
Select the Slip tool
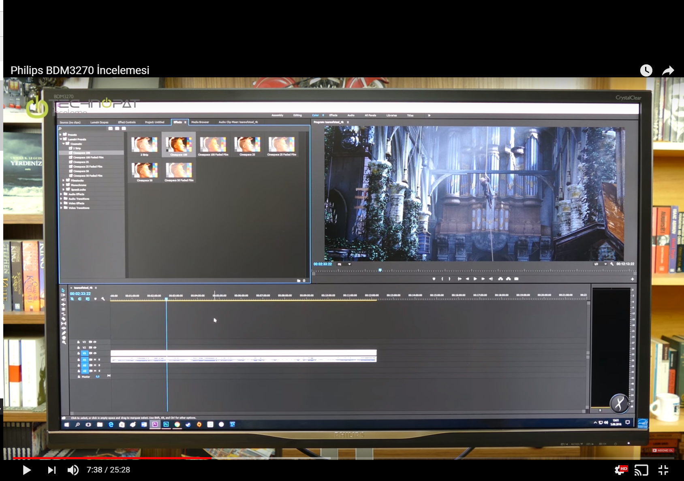(64, 324)
